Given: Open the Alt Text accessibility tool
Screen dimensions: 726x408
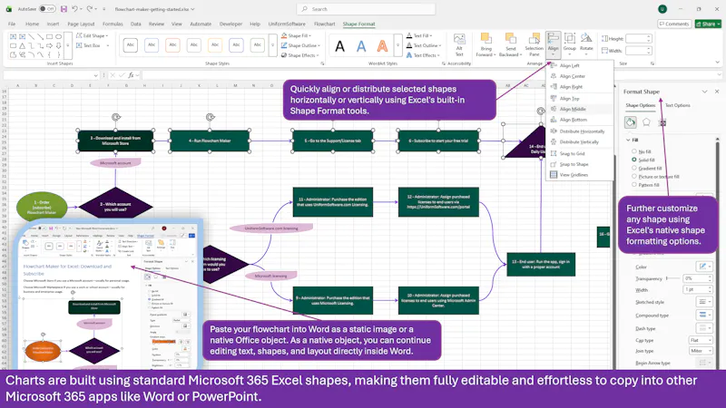Looking at the screenshot, I should [x=459, y=44].
